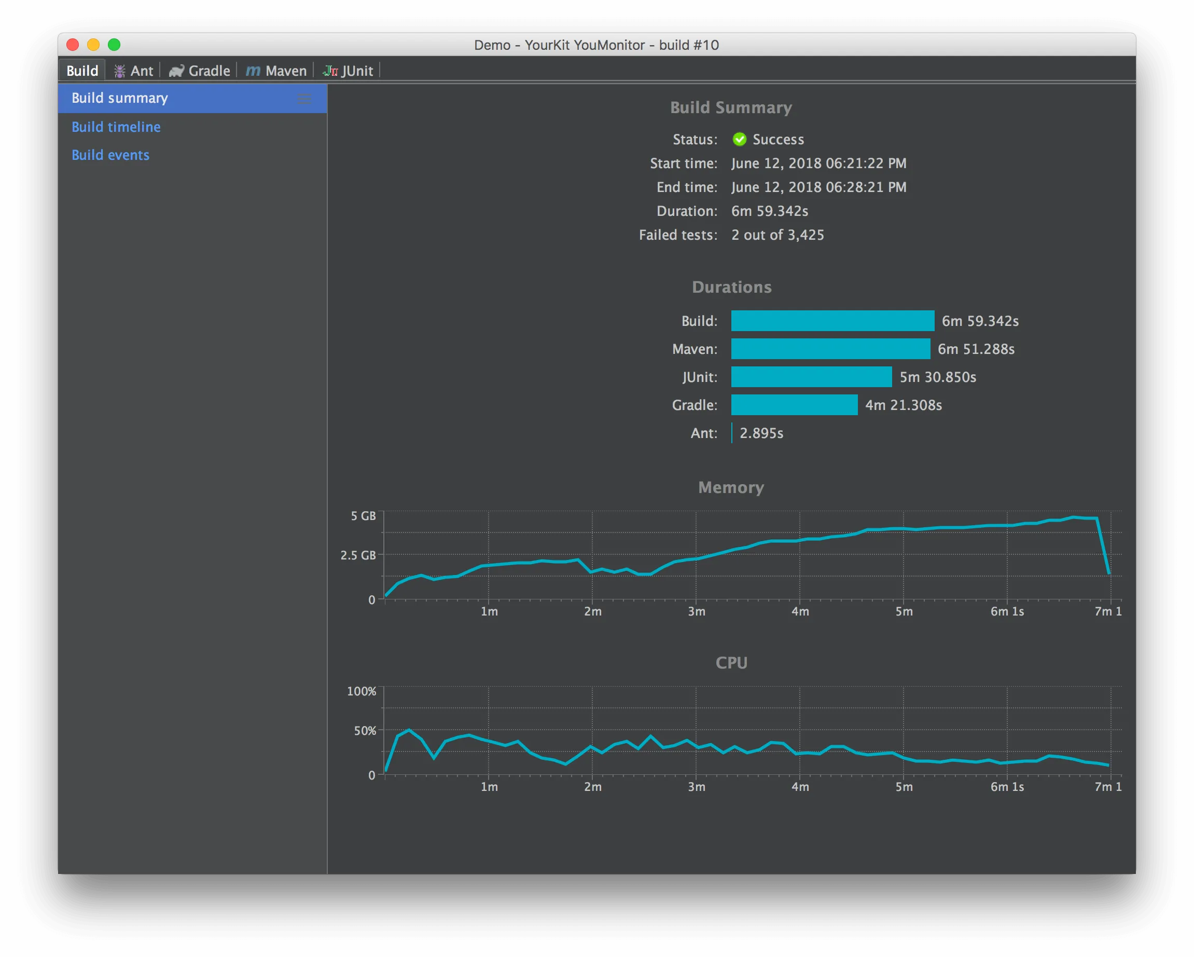
Task: Click the green zoom window button
Action: (114, 45)
